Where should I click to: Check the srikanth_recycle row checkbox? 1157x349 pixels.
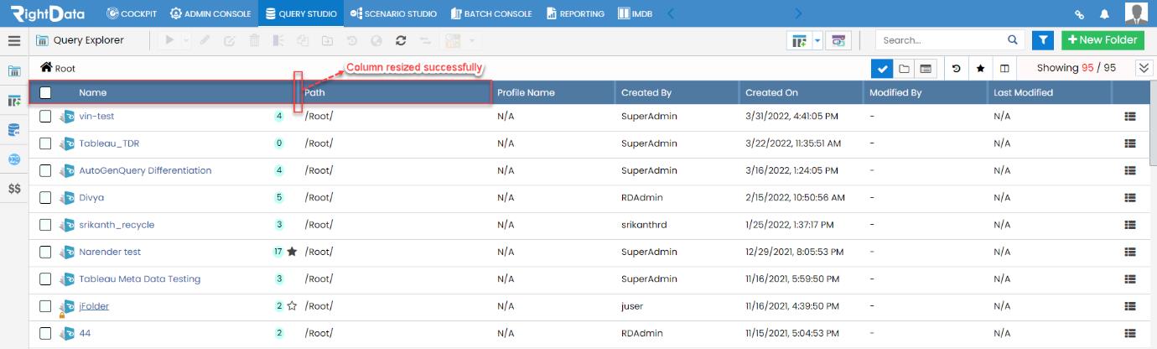[x=45, y=225]
